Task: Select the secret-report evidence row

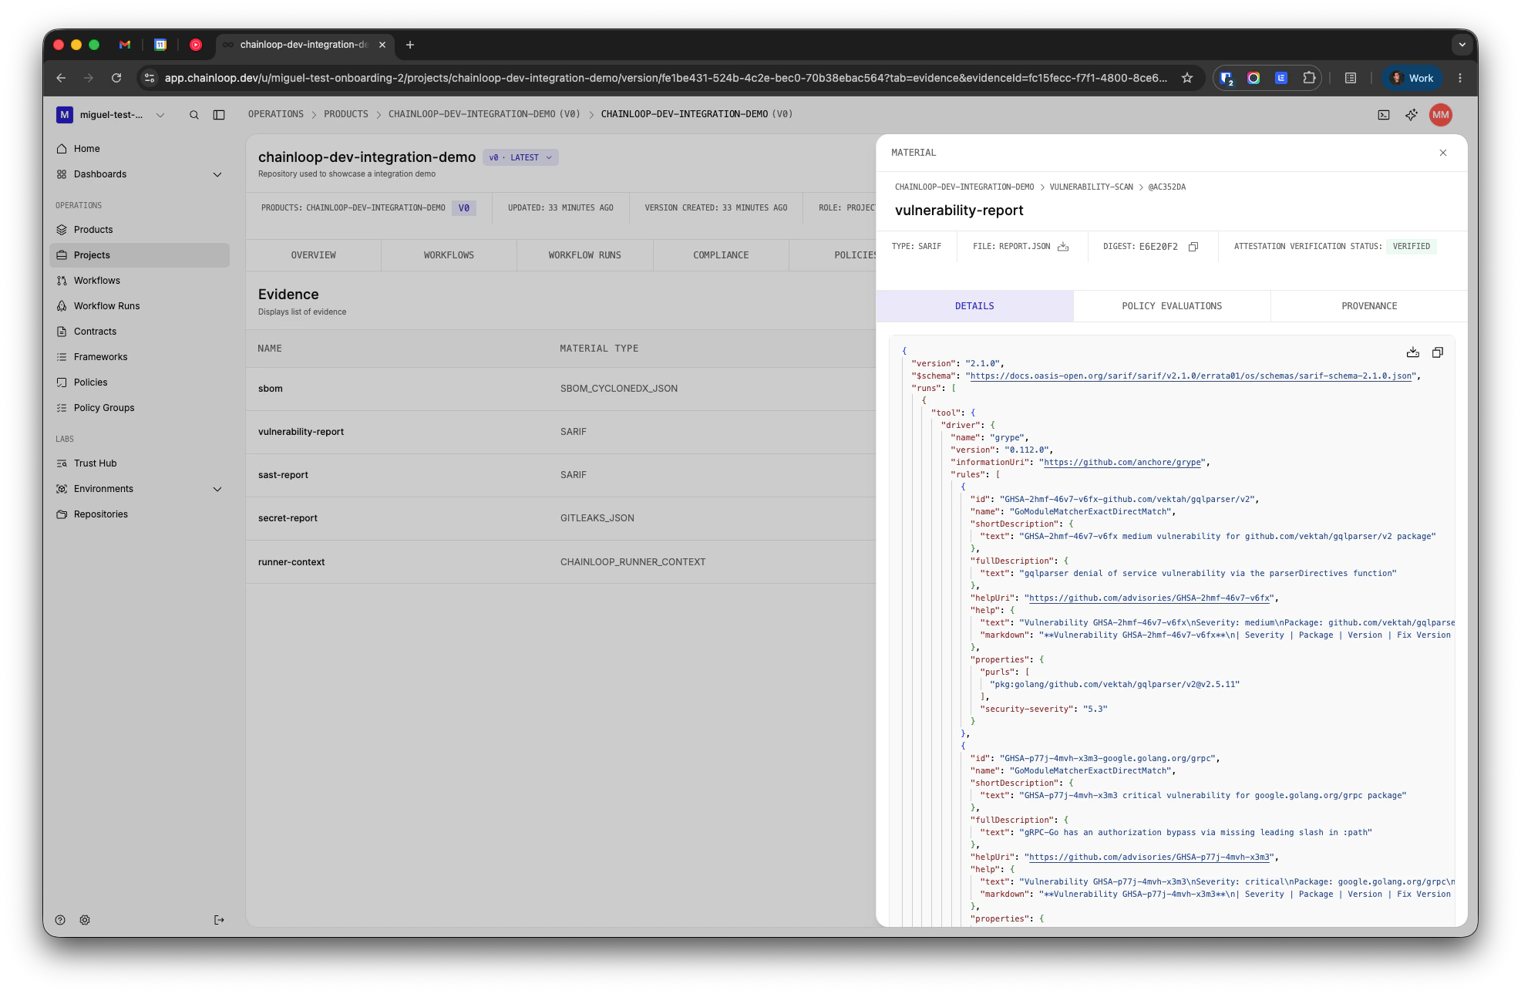Action: click(560, 518)
